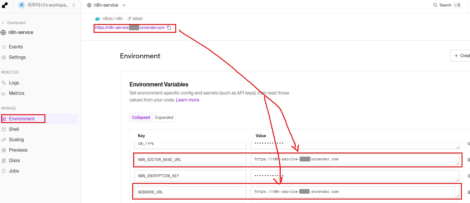
Task: Click the N8N_ENCRYPTION_KEY key field
Action: pos(190,176)
